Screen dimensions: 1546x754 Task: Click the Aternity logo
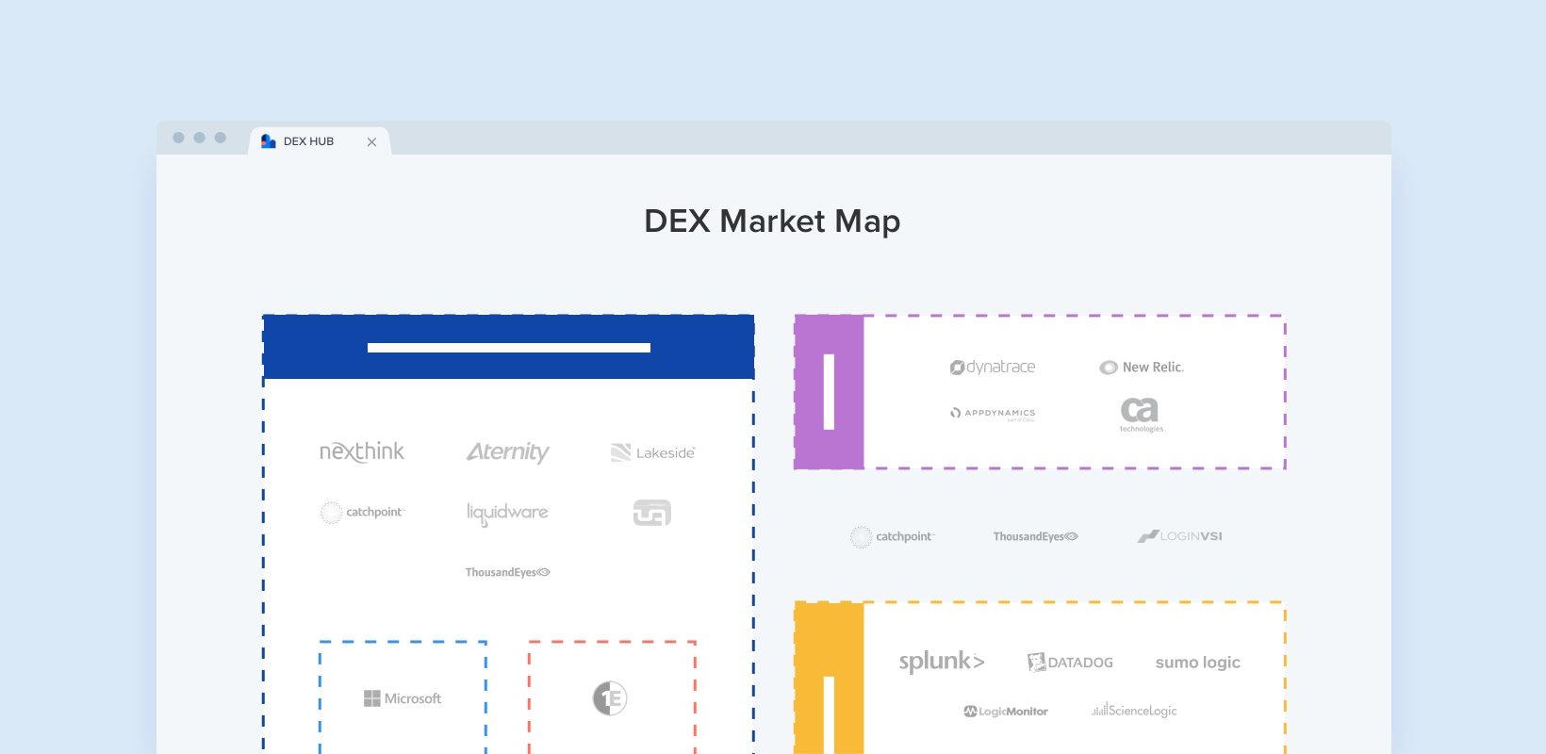pos(507,452)
